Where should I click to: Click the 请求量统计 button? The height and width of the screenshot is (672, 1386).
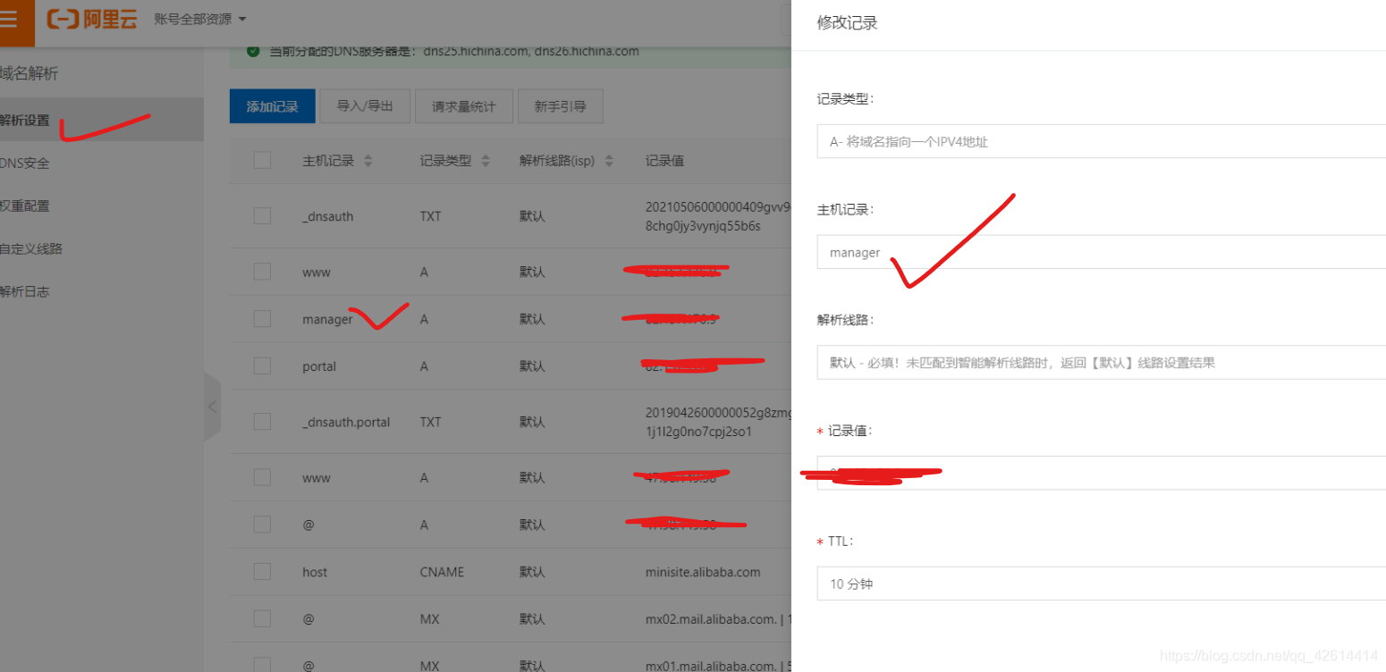tap(463, 106)
